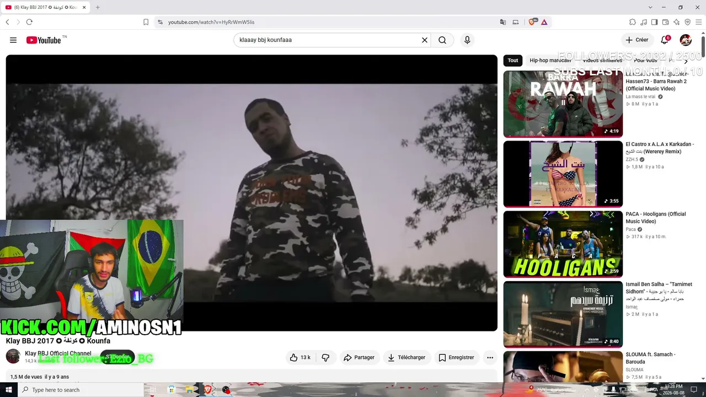The image size is (706, 397).
Task: Open PACA - Hooligans video title link
Action: pos(655,218)
